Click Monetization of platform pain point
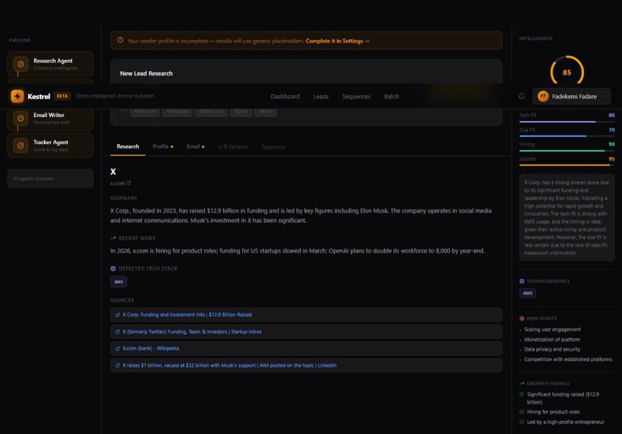 (x=552, y=340)
